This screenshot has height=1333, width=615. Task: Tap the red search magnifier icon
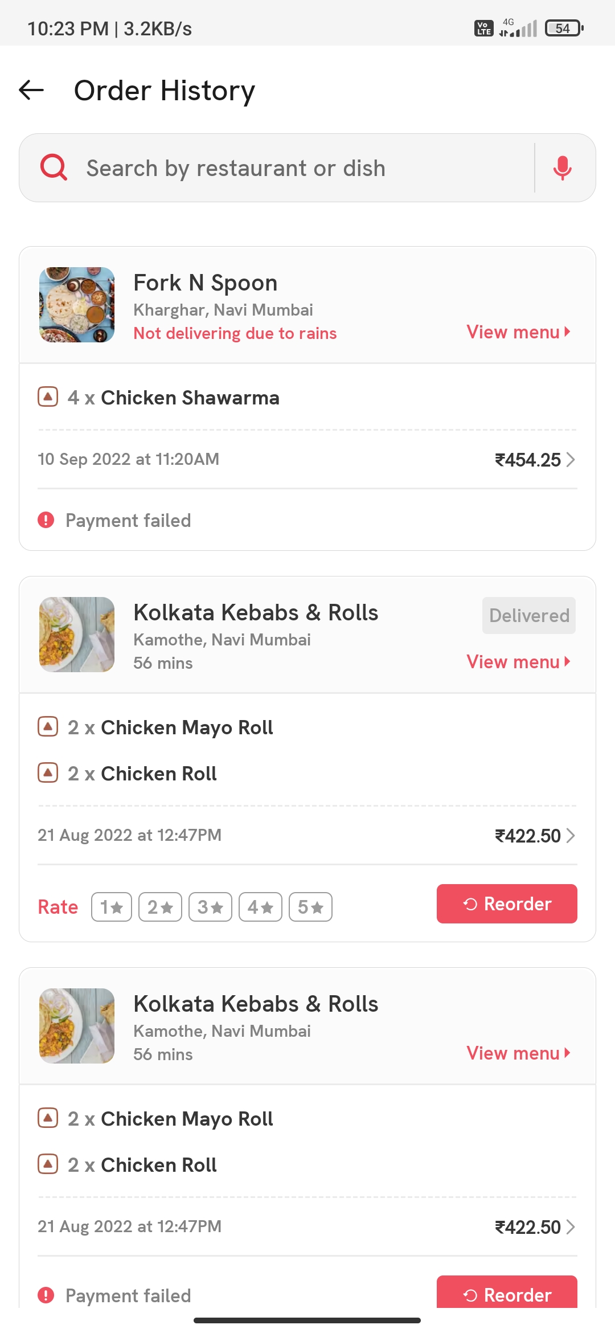click(x=54, y=168)
